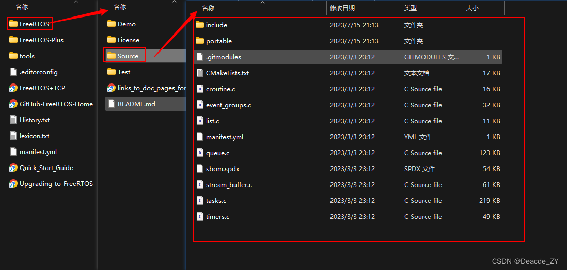Click the README.md file icon
The width and height of the screenshot is (567, 270).
pos(112,104)
